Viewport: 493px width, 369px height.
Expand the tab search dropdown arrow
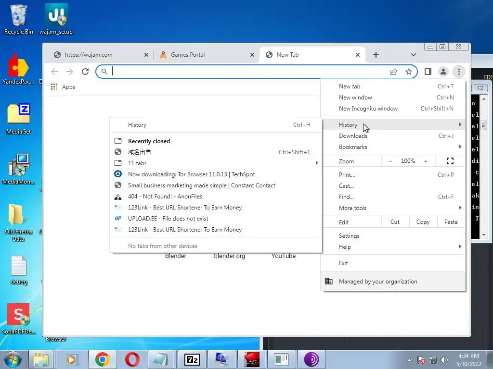(x=414, y=55)
